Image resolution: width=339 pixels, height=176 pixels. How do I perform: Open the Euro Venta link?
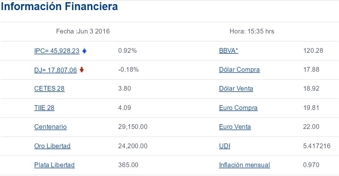[235, 127]
